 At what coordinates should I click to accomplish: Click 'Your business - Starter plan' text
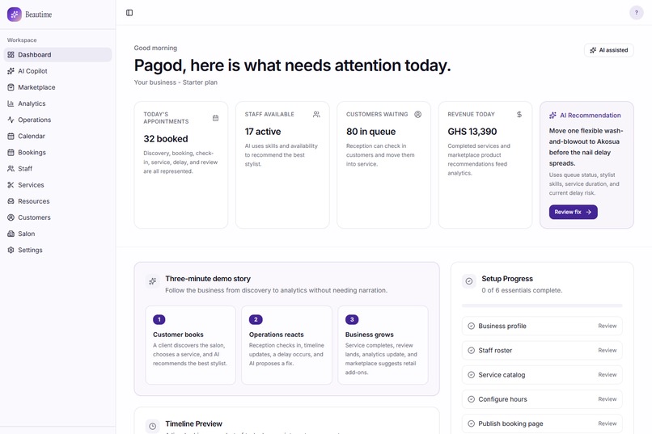[x=176, y=82]
